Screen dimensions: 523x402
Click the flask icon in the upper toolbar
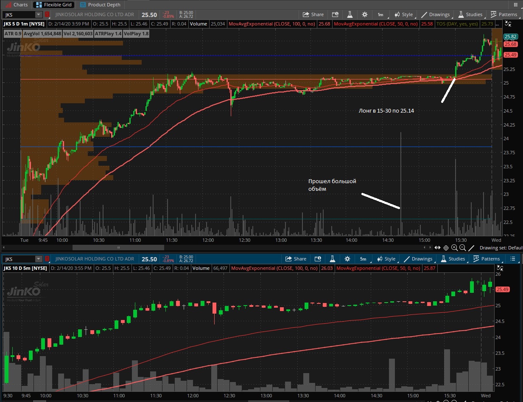coord(351,14)
